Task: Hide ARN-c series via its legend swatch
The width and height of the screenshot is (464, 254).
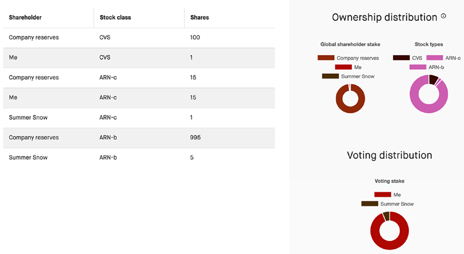Action: coord(434,58)
